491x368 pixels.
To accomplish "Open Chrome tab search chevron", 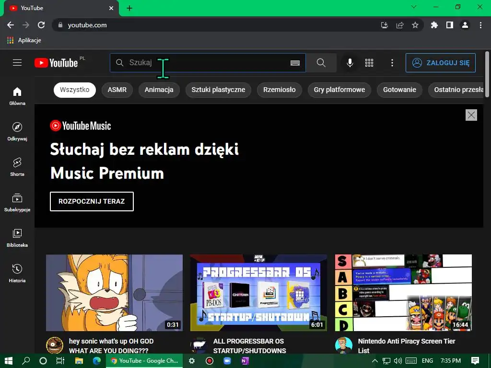I will (414, 7).
